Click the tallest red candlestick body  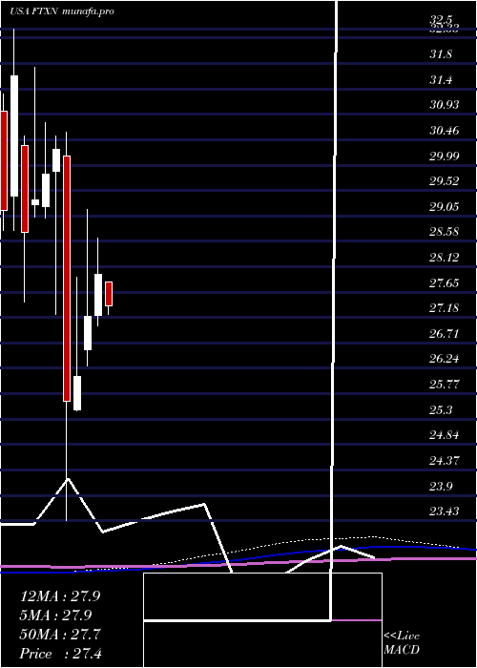pos(67,279)
